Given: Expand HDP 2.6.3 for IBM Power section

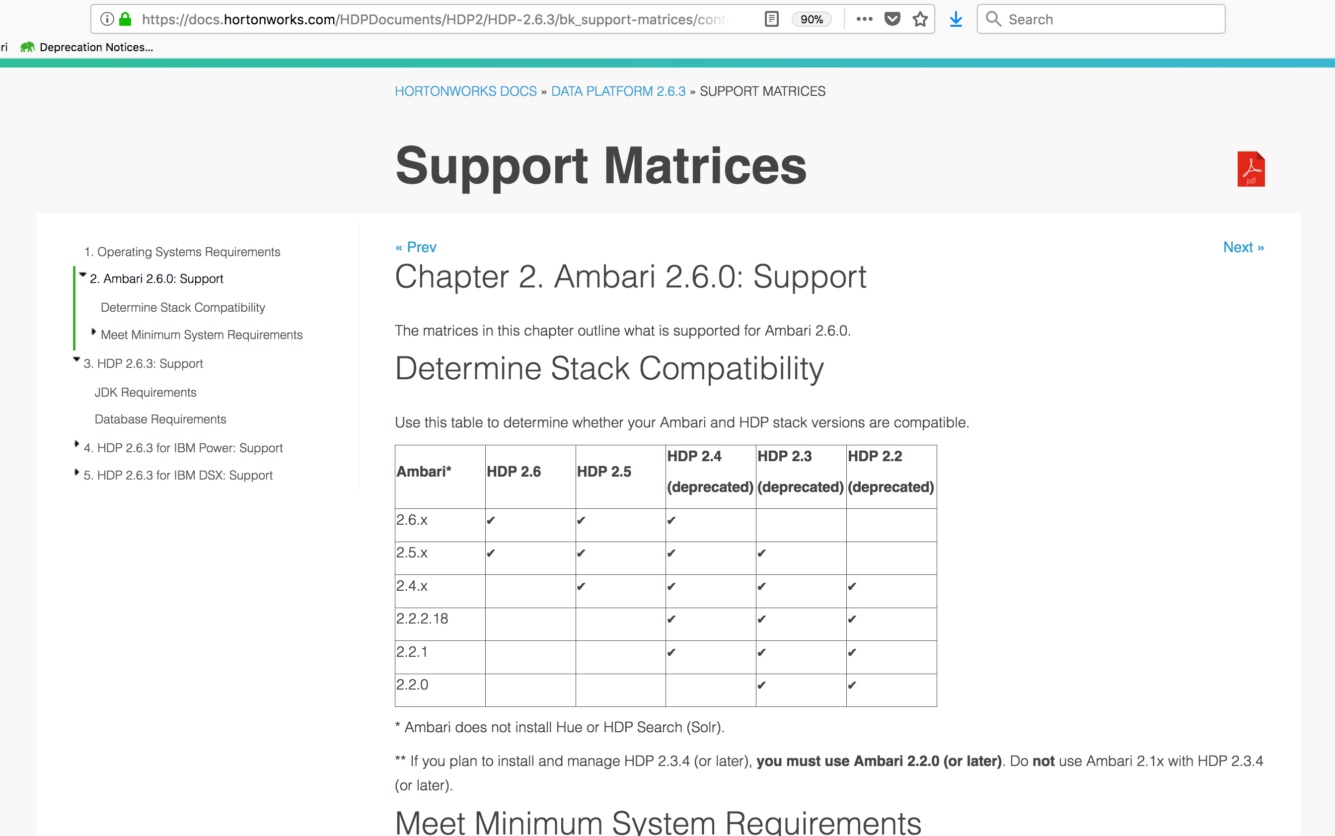Looking at the screenshot, I should 76,444.
